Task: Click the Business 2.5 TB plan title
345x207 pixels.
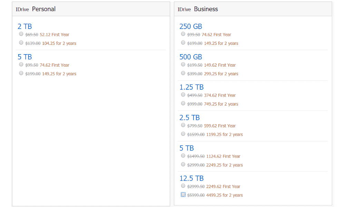Action: pos(190,118)
